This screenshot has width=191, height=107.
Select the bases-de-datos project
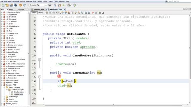[11, 71]
